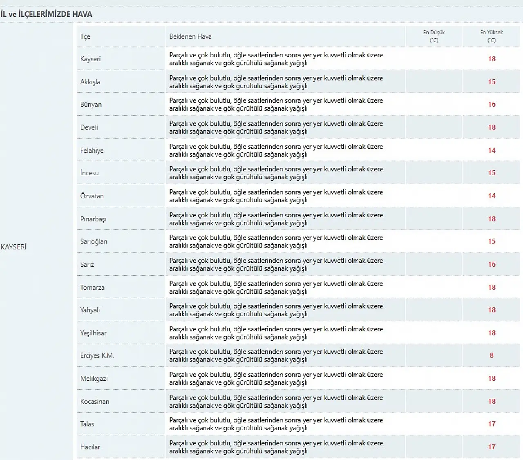Click the forecast text in Bünyan row
The height and width of the screenshot is (460, 523).
[276, 104]
